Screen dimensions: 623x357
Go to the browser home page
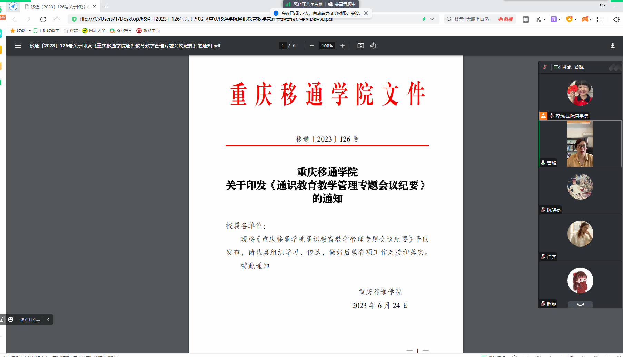click(x=57, y=19)
